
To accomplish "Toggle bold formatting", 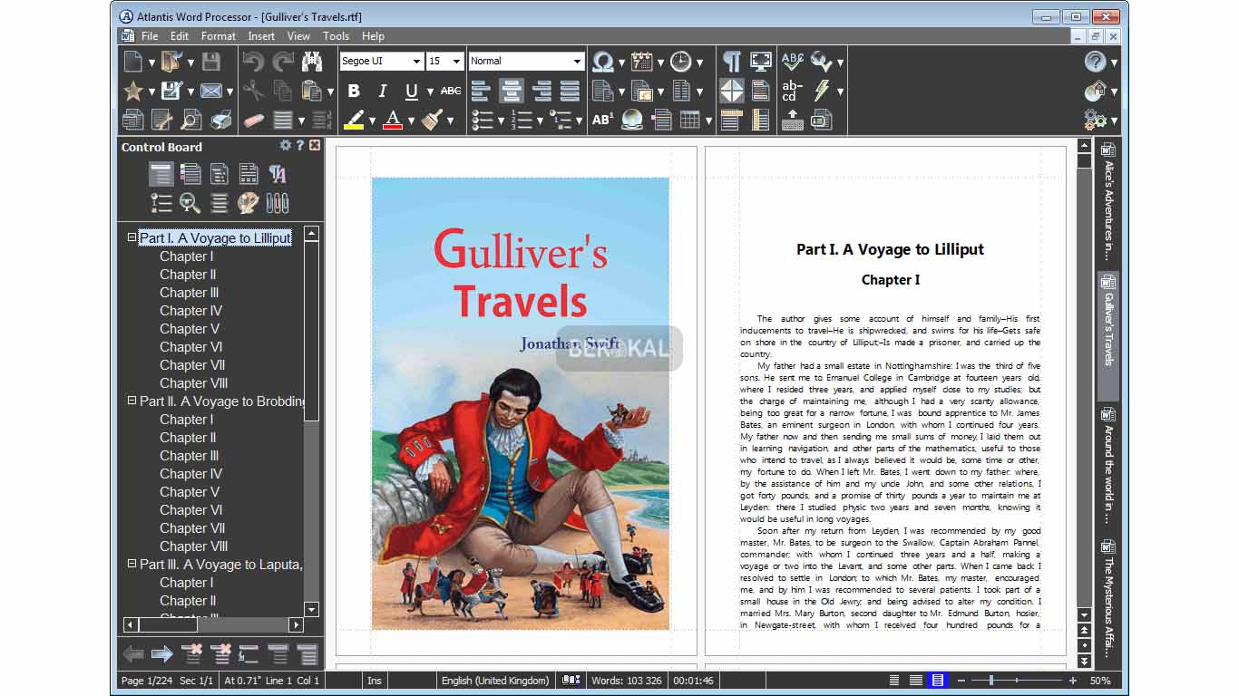I will tap(354, 91).
